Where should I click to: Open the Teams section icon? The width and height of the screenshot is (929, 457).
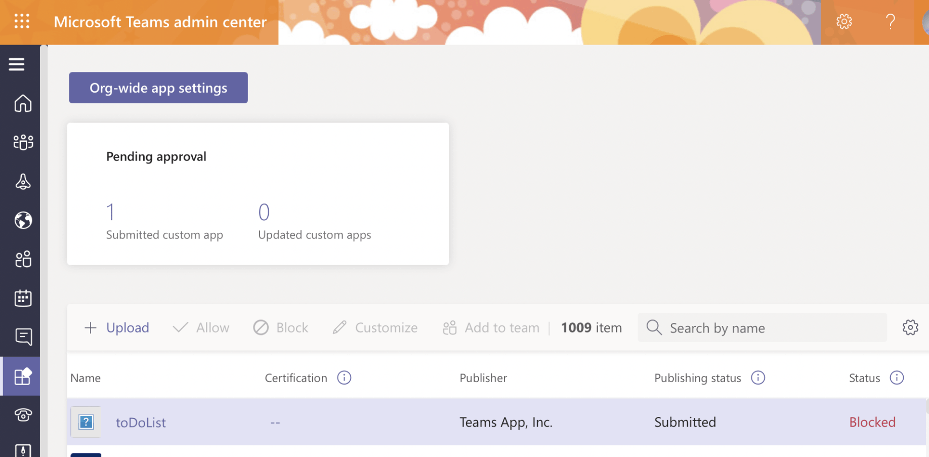[x=23, y=142]
